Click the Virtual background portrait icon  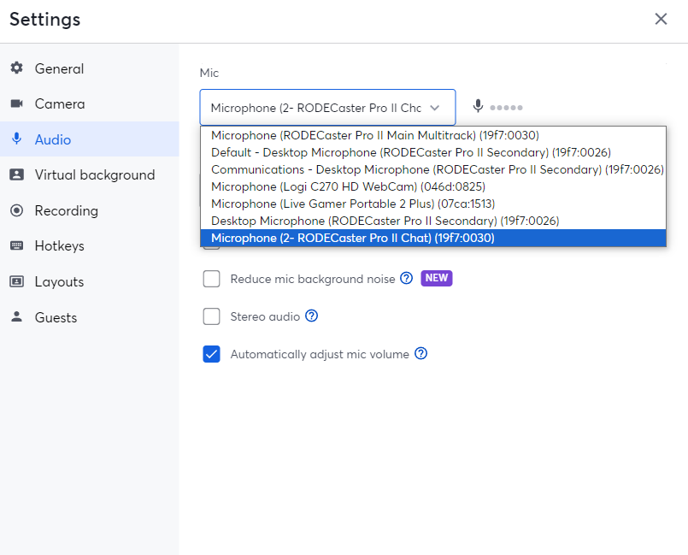17,174
